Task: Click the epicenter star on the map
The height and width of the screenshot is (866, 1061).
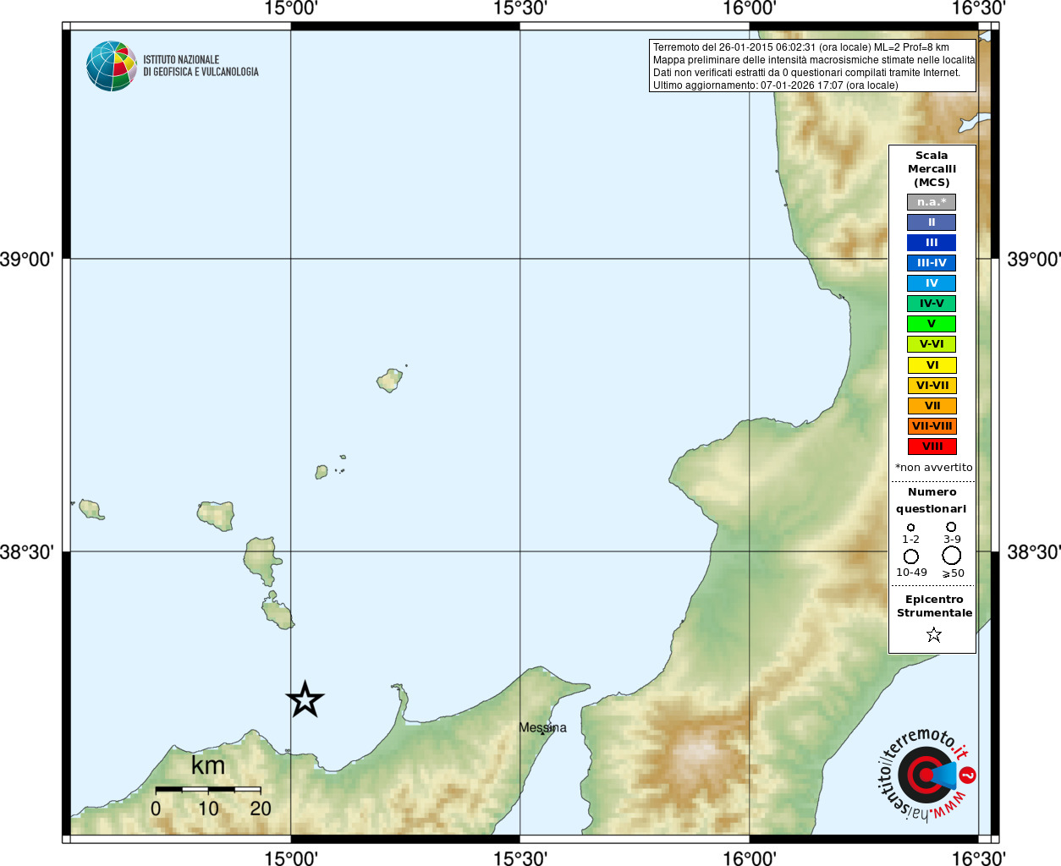Action: pyautogui.click(x=305, y=699)
